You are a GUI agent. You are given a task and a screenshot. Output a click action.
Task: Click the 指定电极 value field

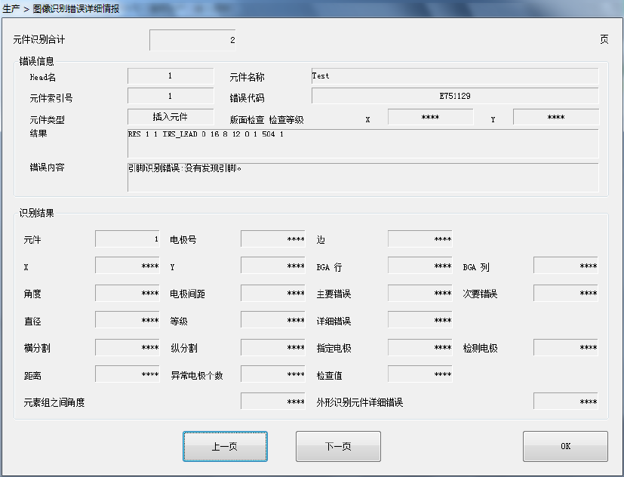click(x=420, y=347)
